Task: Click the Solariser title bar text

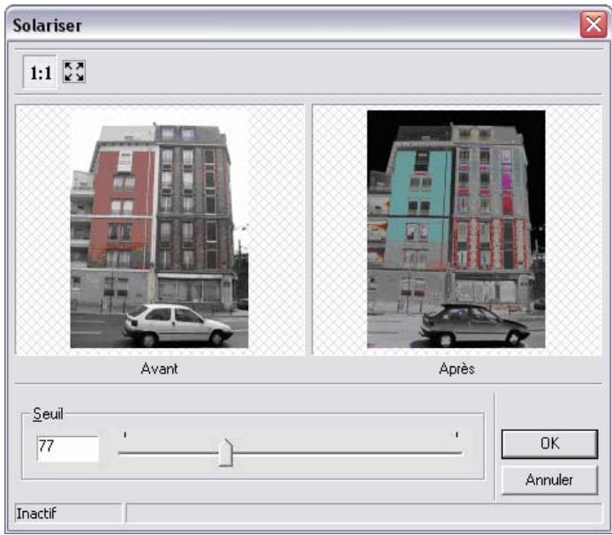Action: tap(47, 25)
